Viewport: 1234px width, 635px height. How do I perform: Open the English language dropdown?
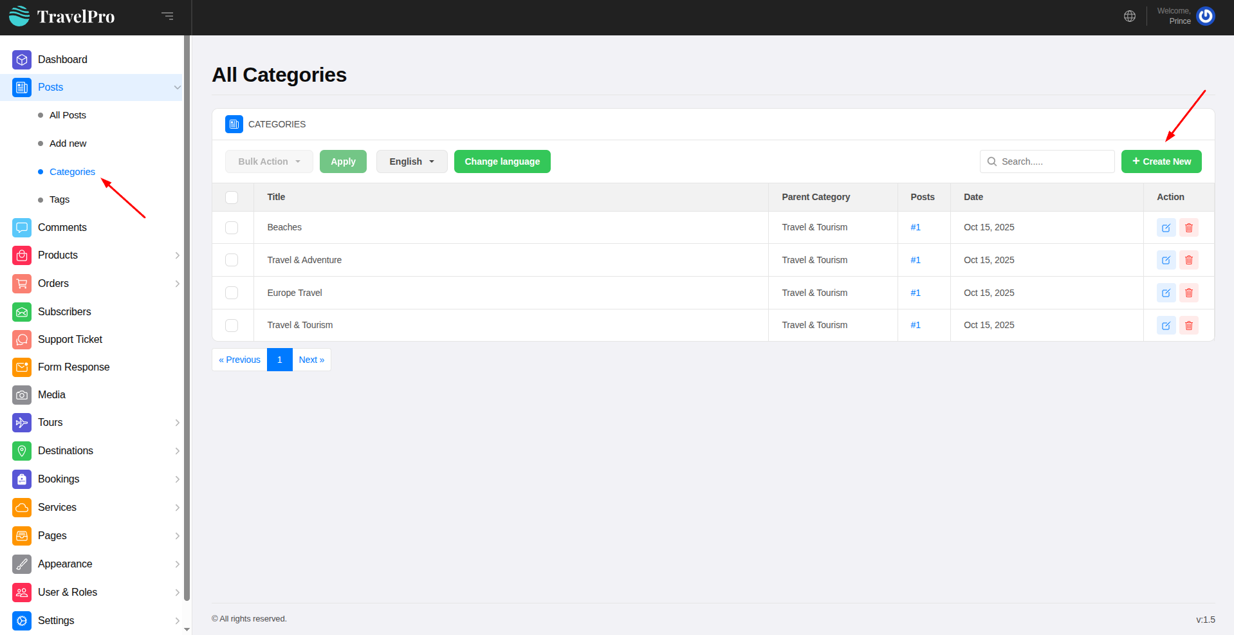412,161
